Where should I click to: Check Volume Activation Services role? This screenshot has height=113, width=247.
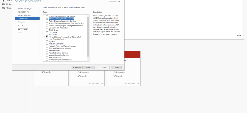click(47, 55)
